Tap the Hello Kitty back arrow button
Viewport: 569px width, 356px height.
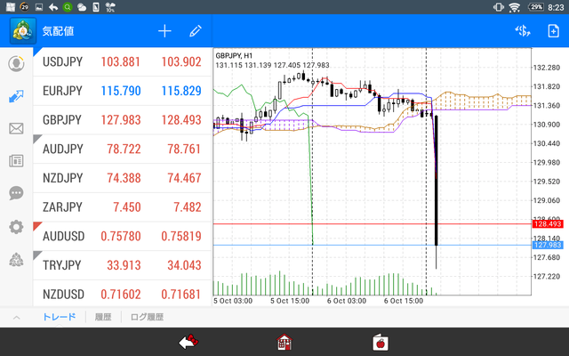pyautogui.click(x=188, y=342)
